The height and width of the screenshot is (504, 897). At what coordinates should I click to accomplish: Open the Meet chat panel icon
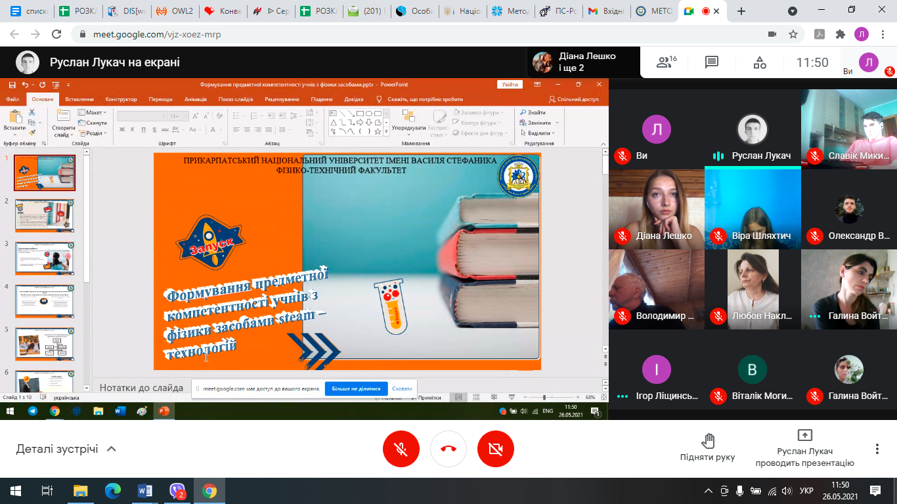tap(712, 62)
